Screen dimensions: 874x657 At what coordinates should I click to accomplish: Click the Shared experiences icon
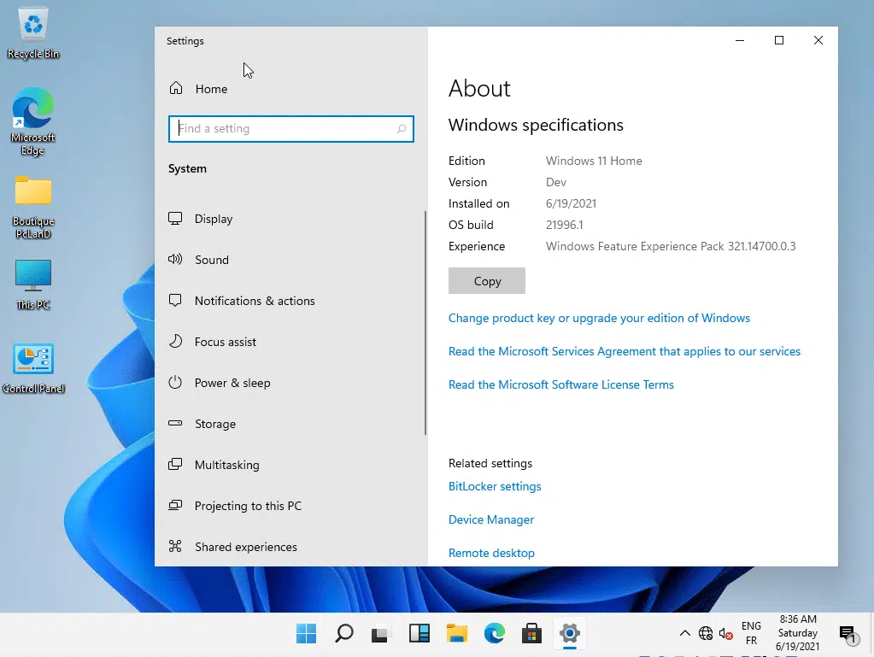[175, 546]
